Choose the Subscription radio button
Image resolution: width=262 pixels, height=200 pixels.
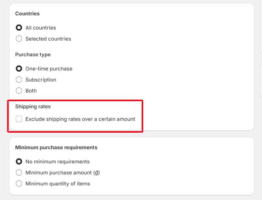tap(19, 80)
